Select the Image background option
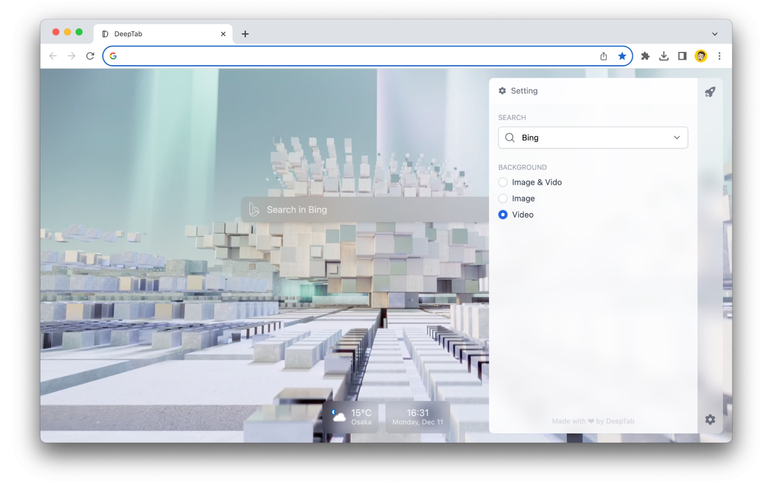This screenshot has height=483, width=773. pyautogui.click(x=503, y=198)
